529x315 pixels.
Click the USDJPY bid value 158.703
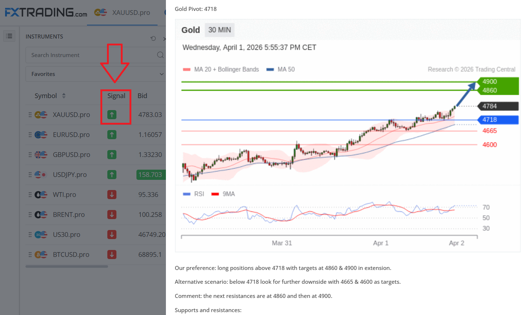(150, 175)
